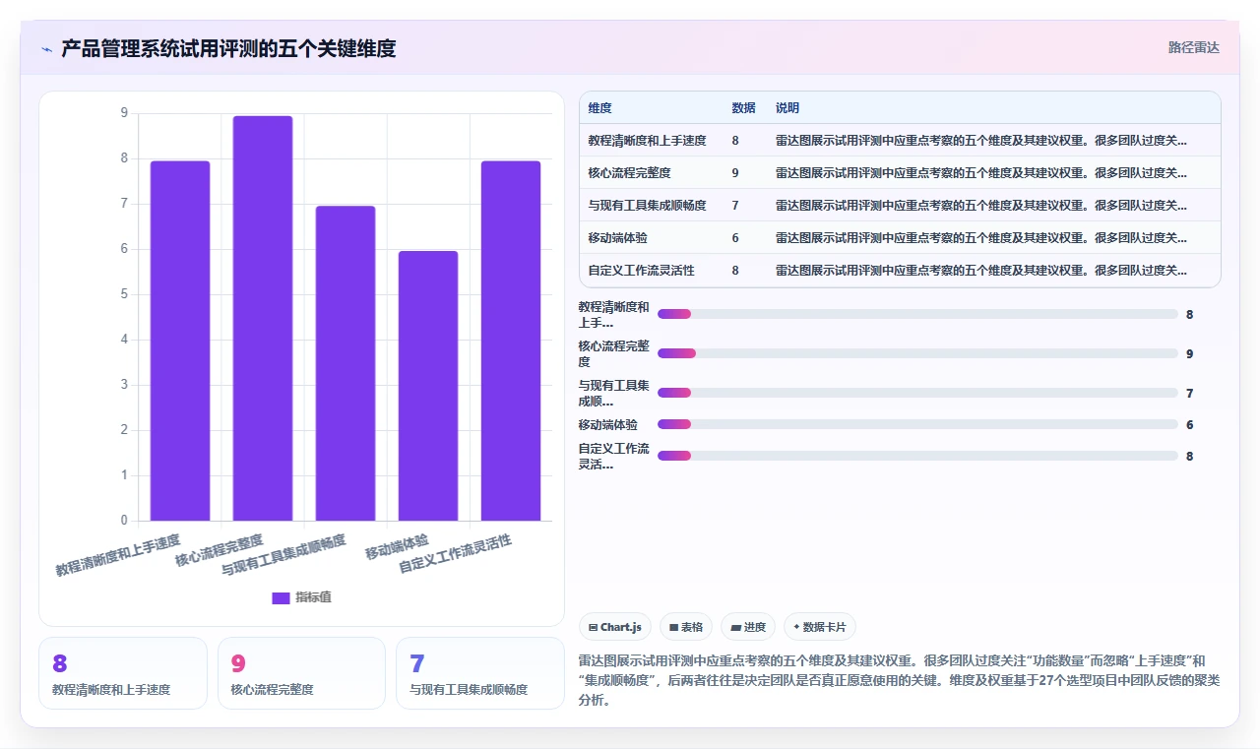This screenshot has width=1260, height=749.
Task: Open the data card showing 7 与现有工具集成顺畅度
Action: 480,673
